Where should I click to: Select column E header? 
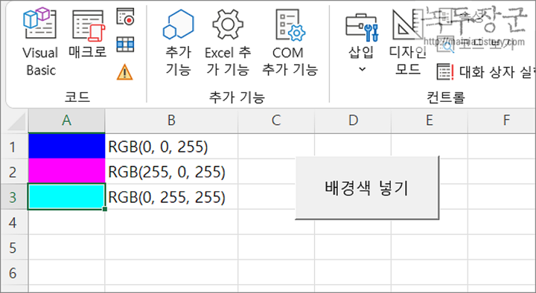click(x=429, y=120)
